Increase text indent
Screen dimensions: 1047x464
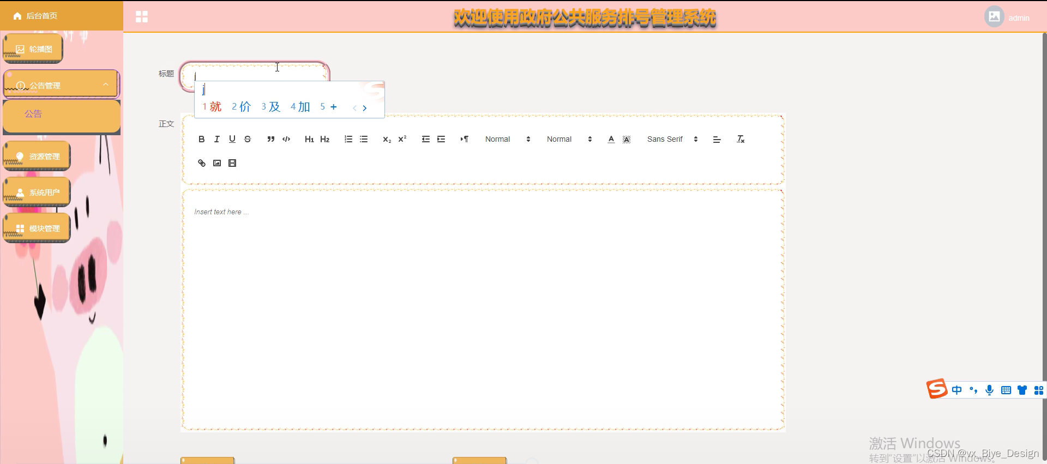pos(441,139)
